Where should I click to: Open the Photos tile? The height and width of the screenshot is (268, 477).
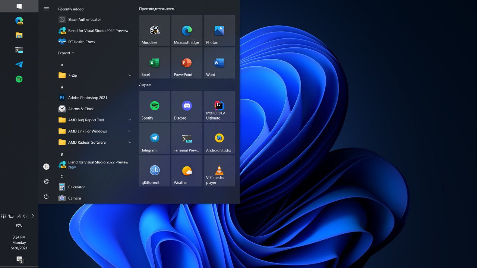coord(219,31)
